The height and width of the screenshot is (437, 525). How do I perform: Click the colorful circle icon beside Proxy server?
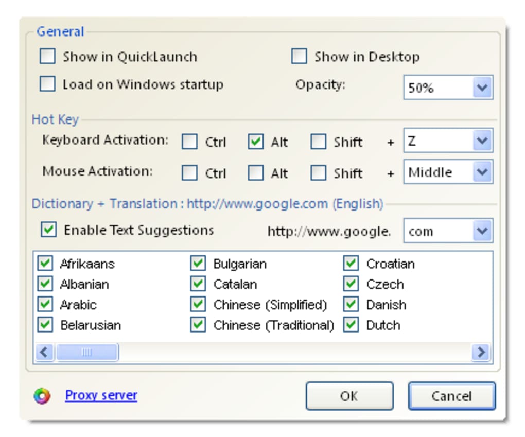click(x=42, y=396)
